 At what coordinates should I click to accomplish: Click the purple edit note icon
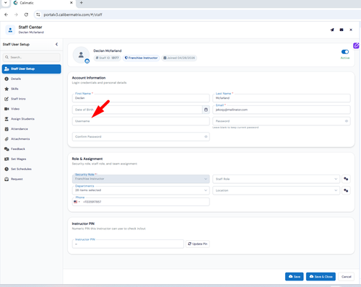pyautogui.click(x=356, y=45)
